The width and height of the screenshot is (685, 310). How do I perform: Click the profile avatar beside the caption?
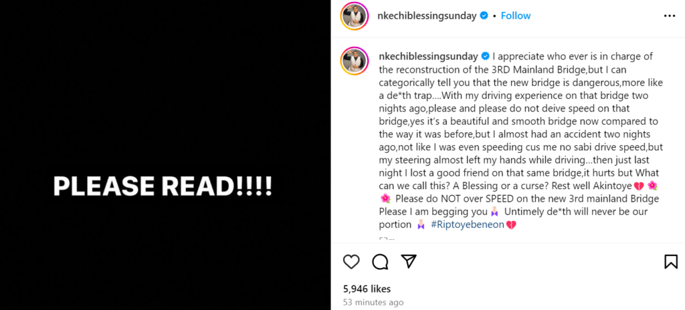354,61
